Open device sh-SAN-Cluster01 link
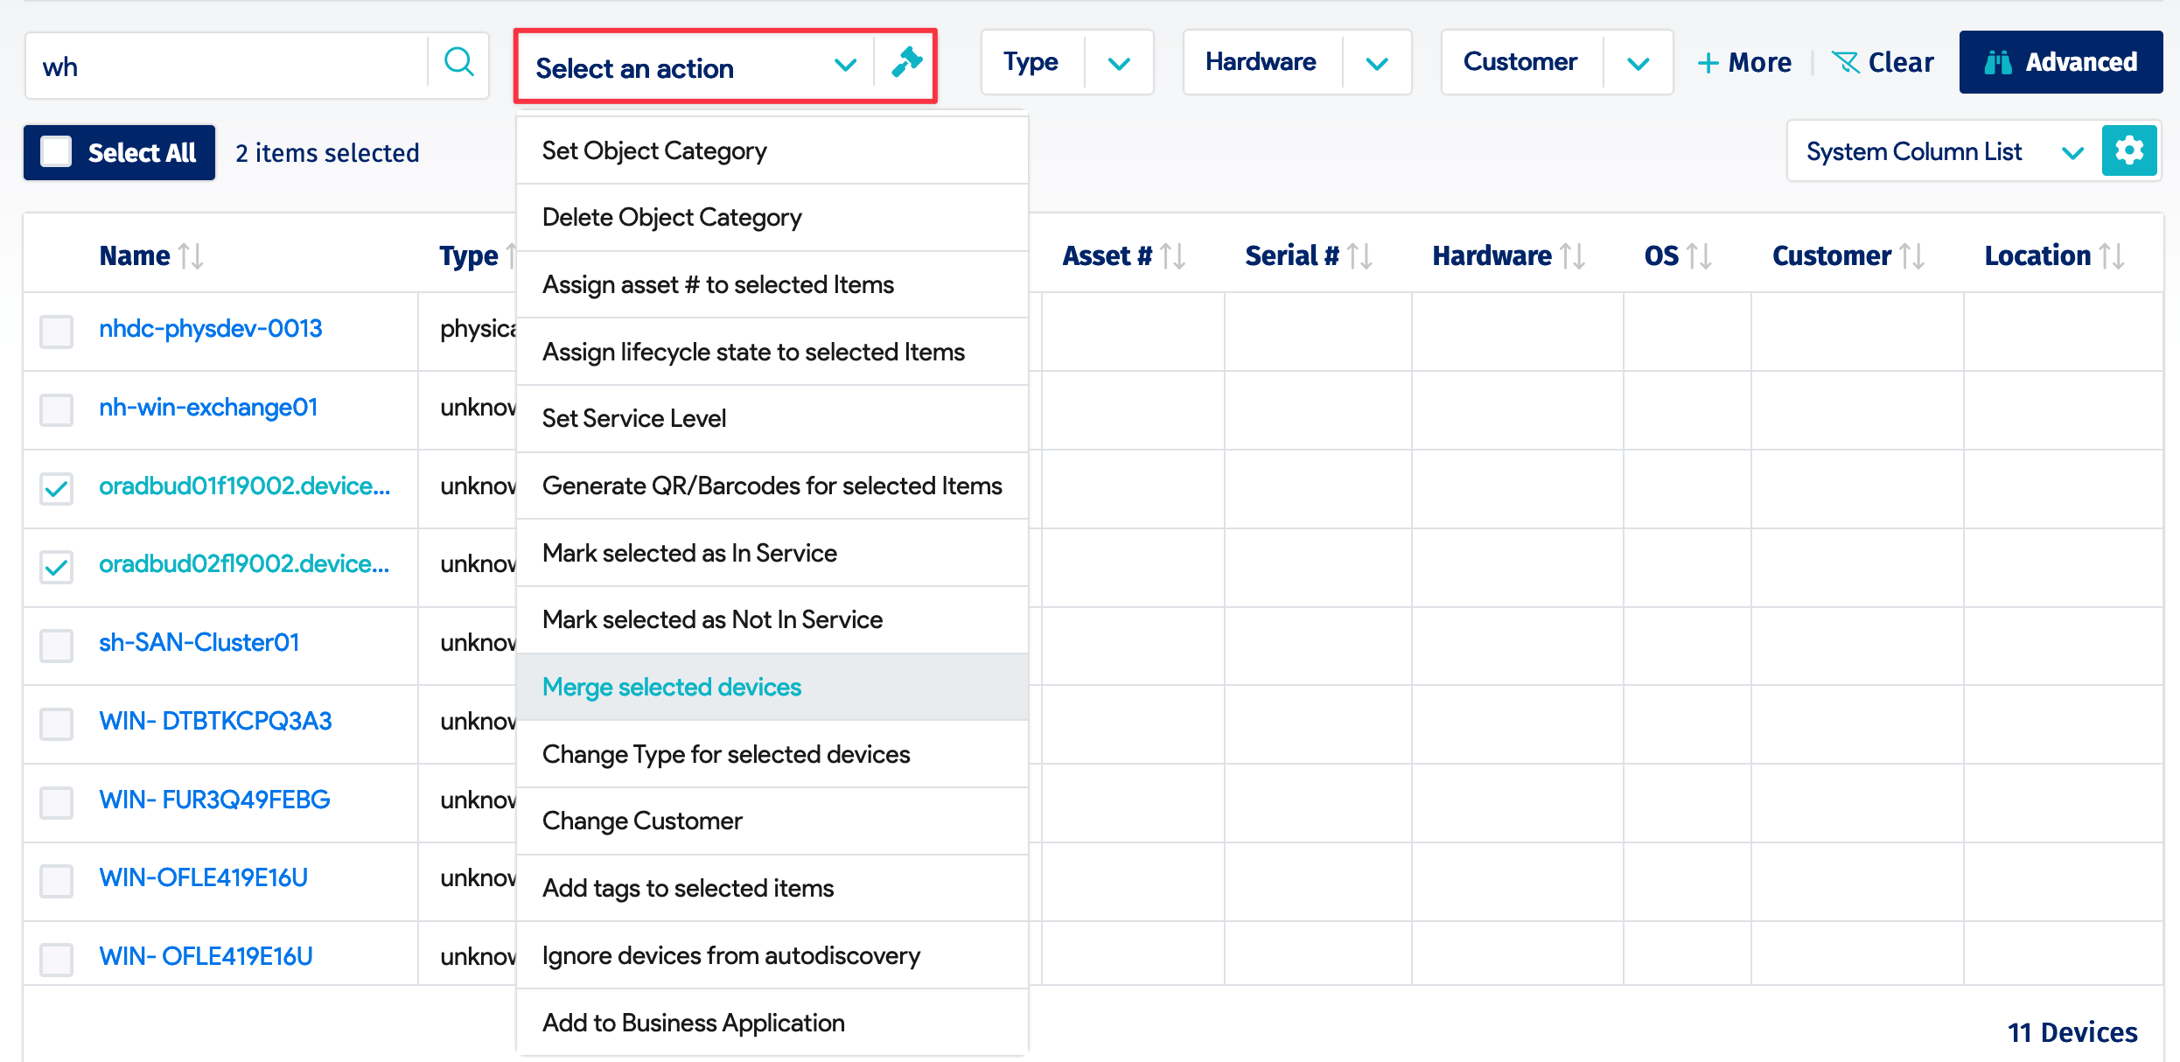The image size is (2180, 1062). click(x=199, y=643)
